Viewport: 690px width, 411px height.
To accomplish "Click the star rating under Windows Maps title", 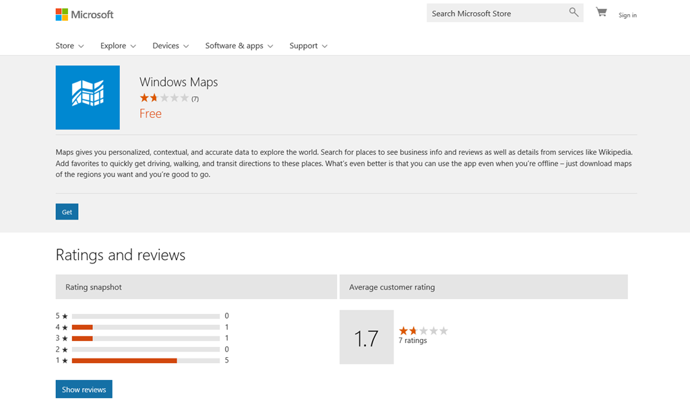I will coord(164,98).
